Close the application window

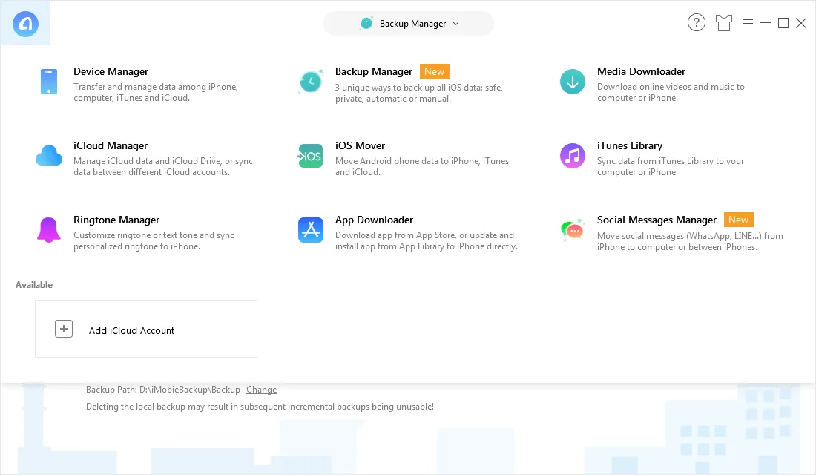pos(801,23)
